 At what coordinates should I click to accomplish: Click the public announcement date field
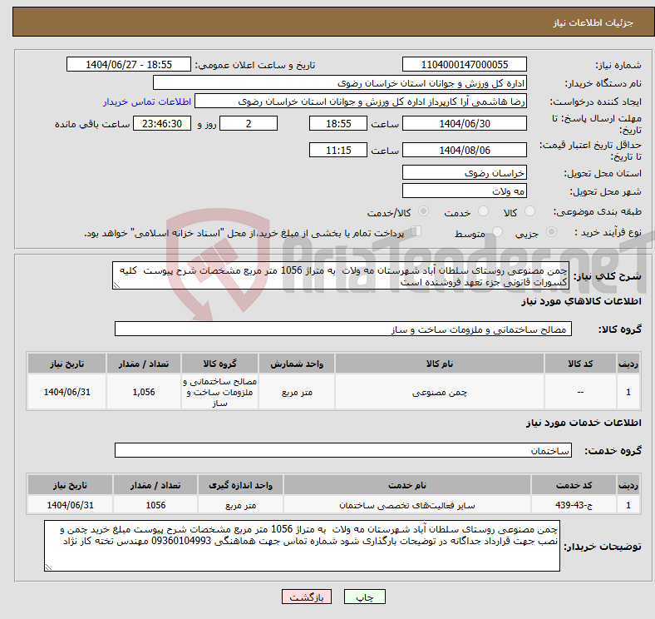coord(129,64)
